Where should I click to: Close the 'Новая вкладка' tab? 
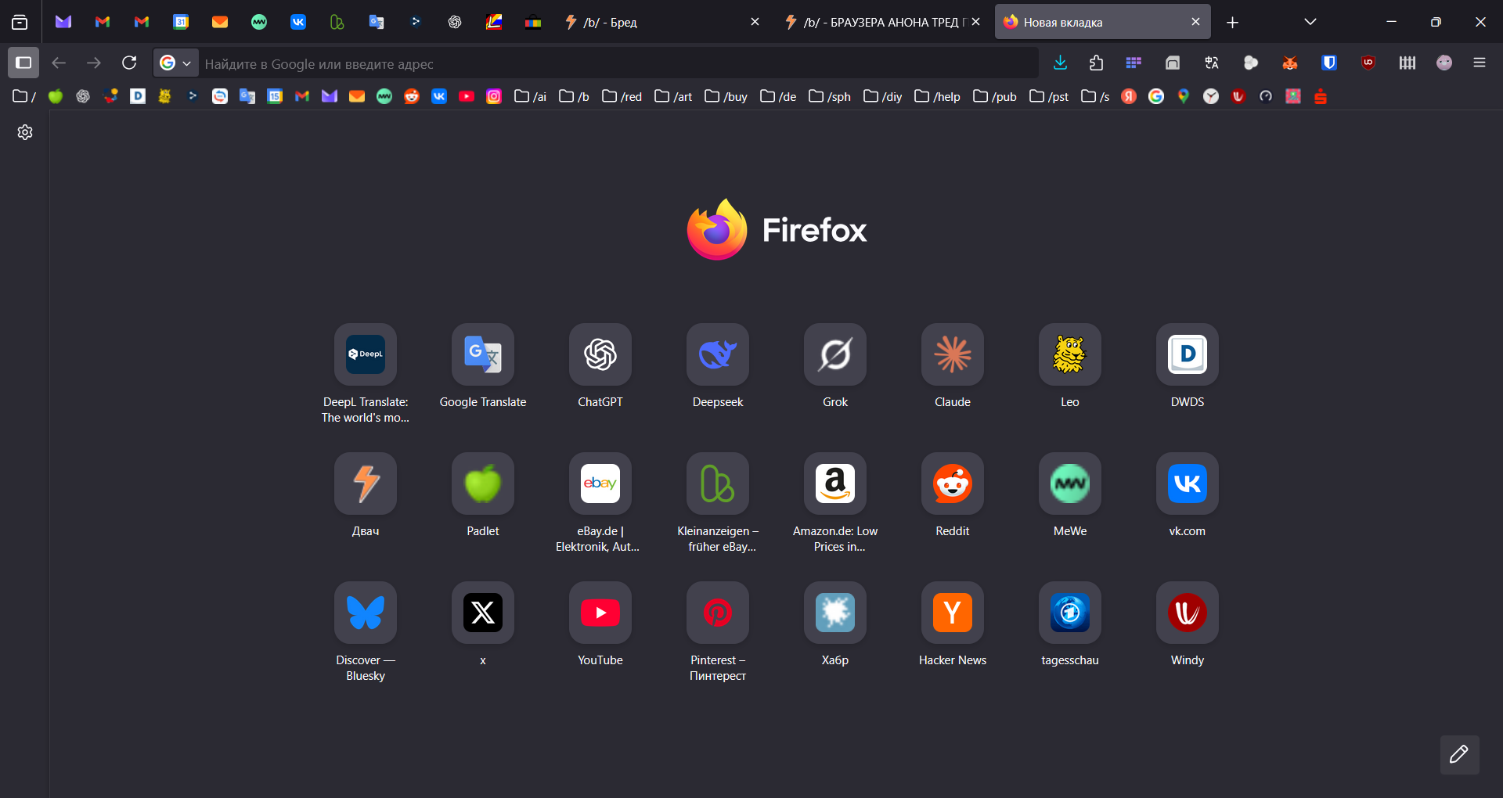pyautogui.click(x=1195, y=22)
